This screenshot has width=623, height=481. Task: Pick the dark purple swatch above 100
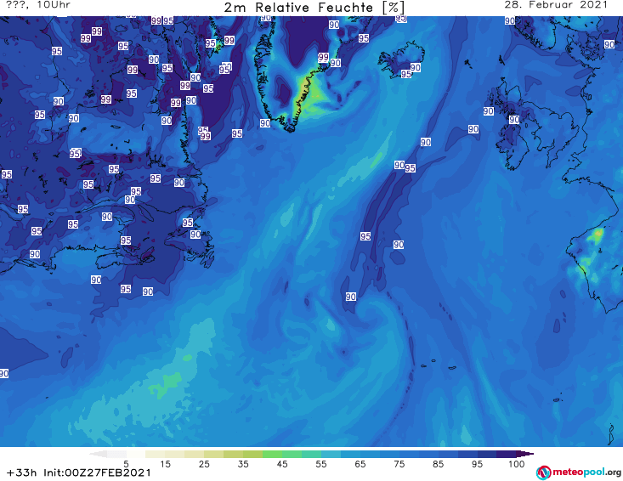pos(507,454)
